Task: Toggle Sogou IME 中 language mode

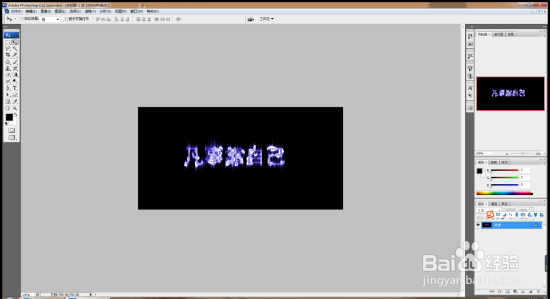Action: click(498, 215)
